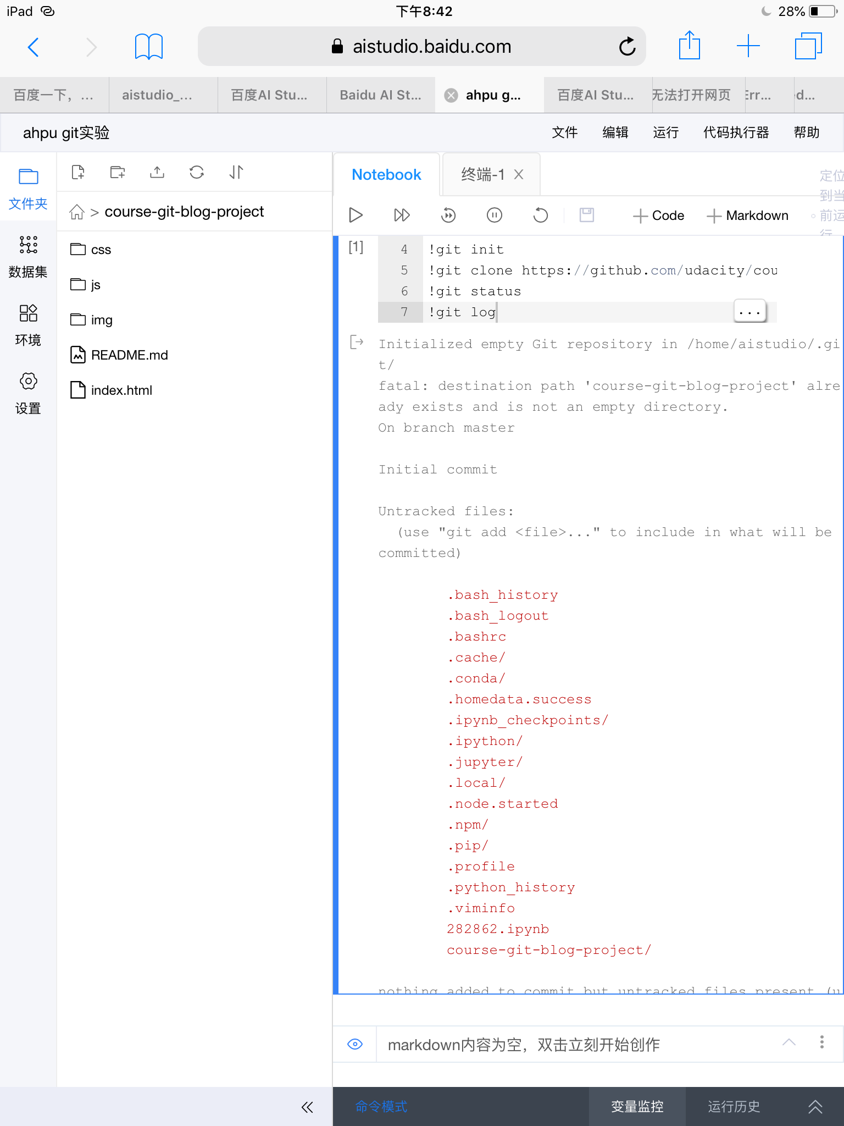The height and width of the screenshot is (1126, 844).
Task: Open the 运行历史 panel
Action: tap(734, 1107)
